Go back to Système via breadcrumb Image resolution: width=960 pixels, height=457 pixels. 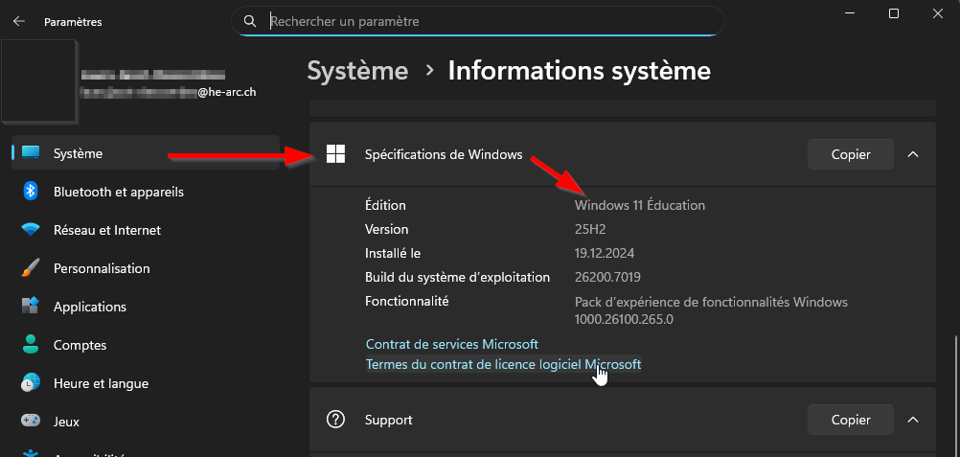pos(357,71)
